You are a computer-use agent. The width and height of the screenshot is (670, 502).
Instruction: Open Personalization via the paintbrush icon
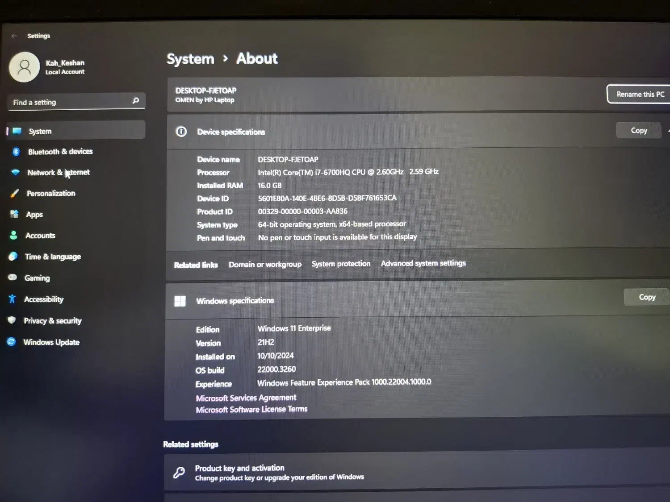point(15,193)
